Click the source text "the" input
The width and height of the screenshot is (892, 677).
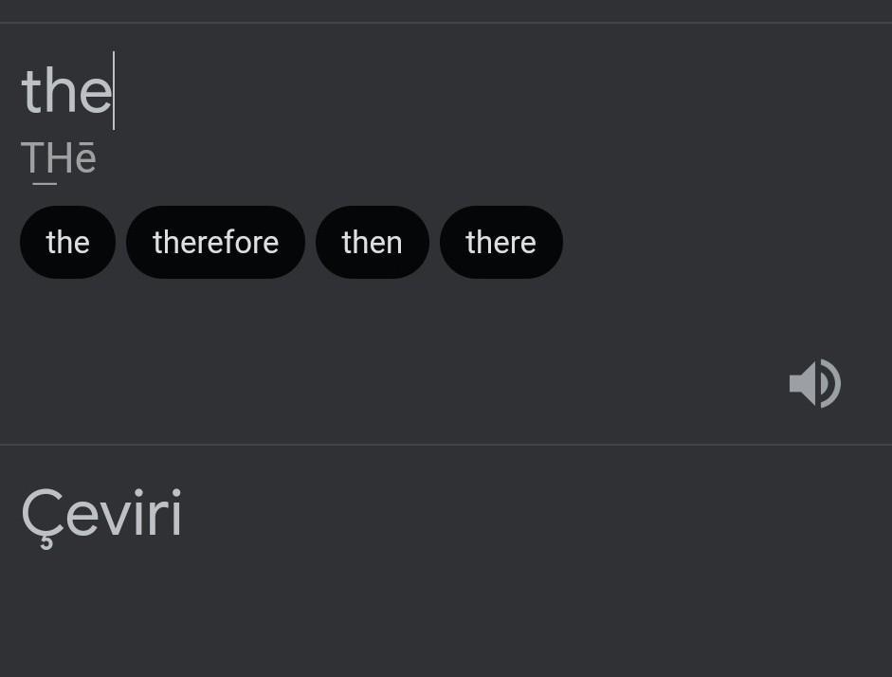66,91
